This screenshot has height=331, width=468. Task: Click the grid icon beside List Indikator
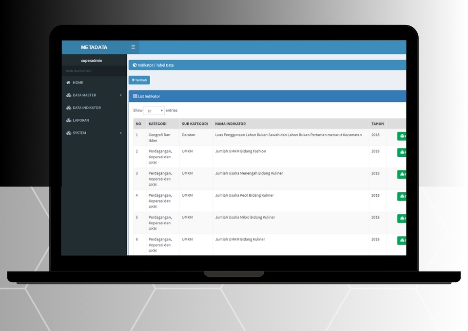[x=135, y=96]
